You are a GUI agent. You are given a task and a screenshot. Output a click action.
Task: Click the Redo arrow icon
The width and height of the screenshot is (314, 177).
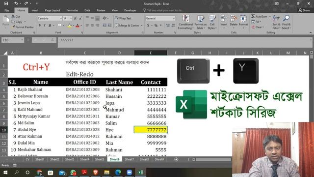click(x=26, y=3)
